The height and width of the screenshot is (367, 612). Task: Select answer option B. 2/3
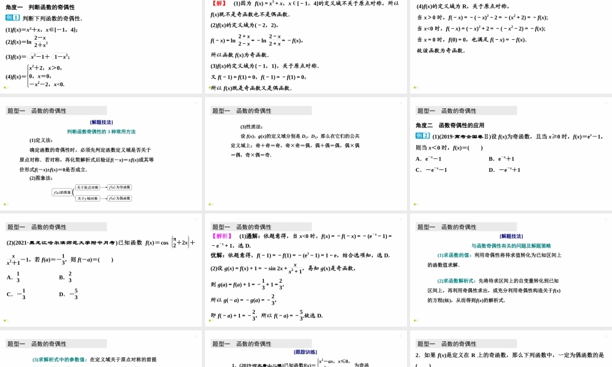[x=65, y=277]
